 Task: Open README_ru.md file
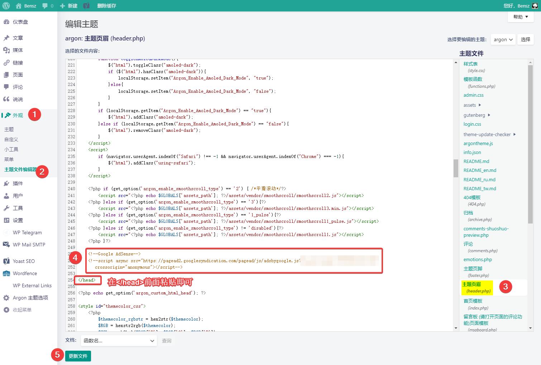coord(479,179)
